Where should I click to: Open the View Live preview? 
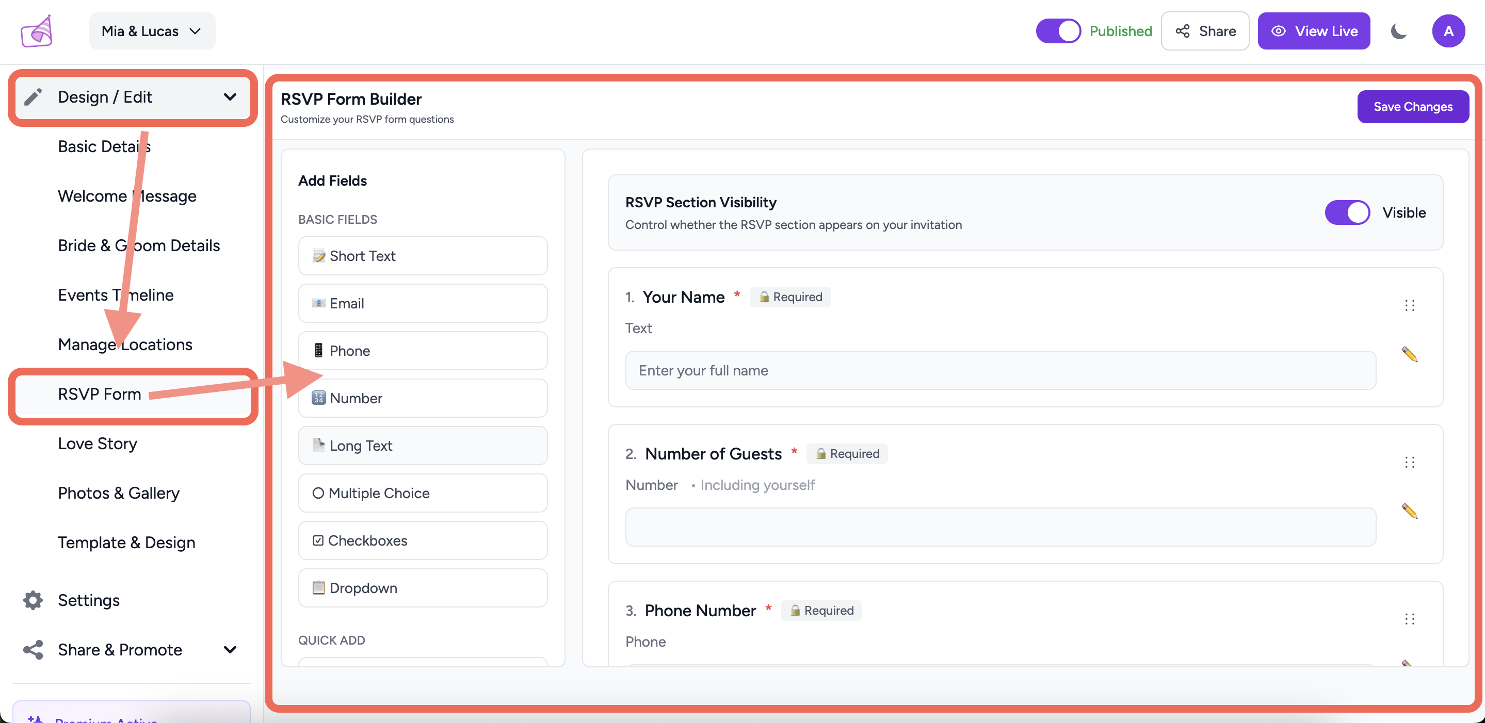click(x=1314, y=31)
